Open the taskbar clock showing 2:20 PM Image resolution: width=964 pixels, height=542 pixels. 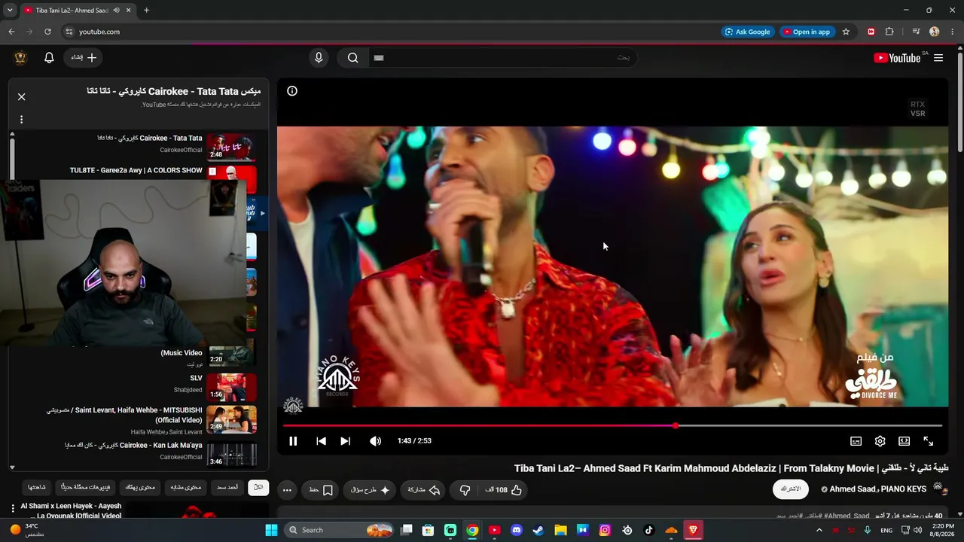coord(943,530)
